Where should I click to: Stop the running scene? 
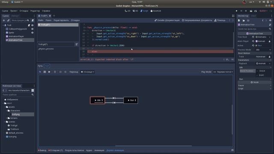246,11
